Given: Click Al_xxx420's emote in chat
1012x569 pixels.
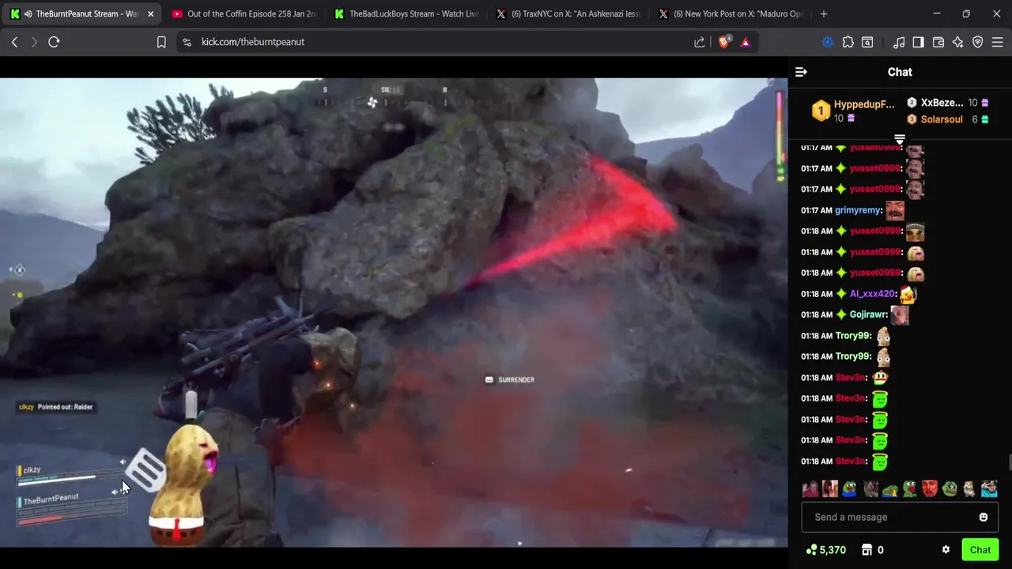Looking at the screenshot, I should point(907,294).
